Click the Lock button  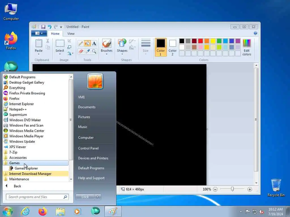85,197
